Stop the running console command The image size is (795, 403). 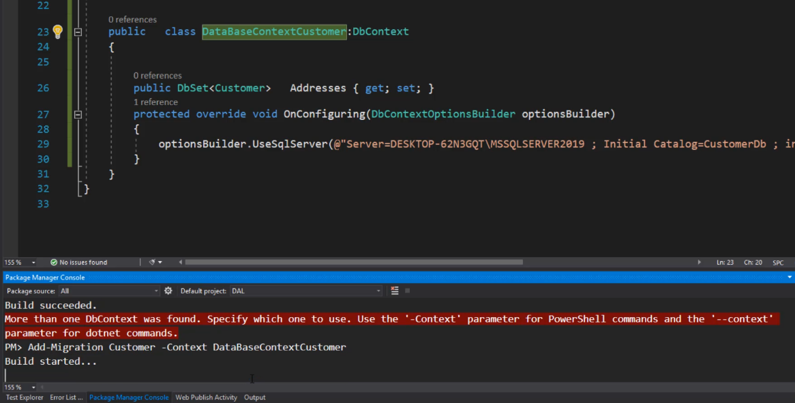(x=407, y=291)
